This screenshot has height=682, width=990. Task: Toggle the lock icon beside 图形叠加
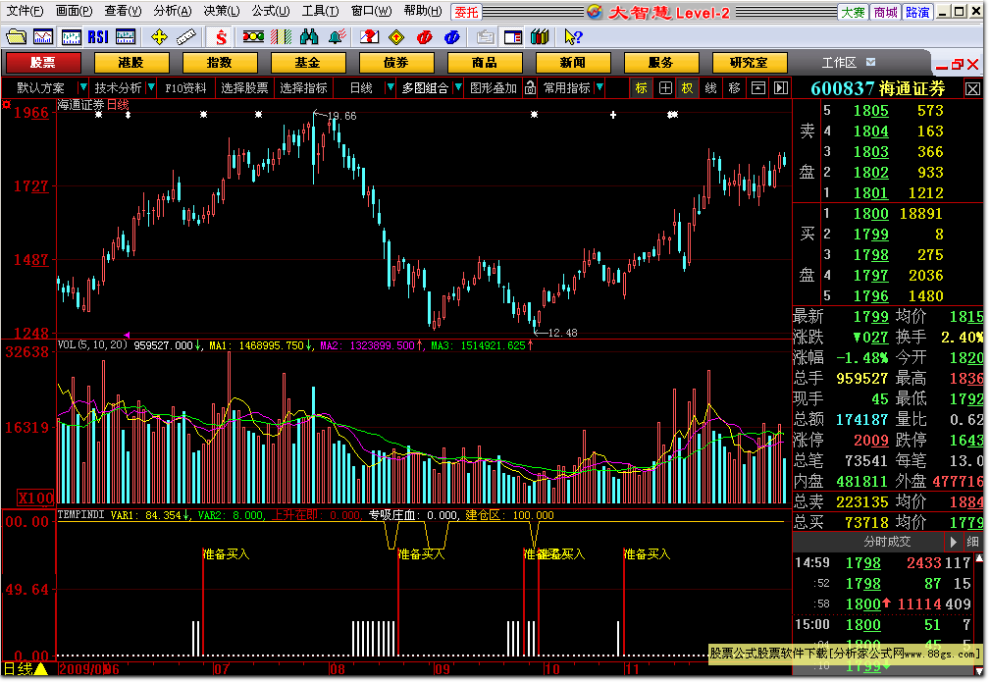click(x=531, y=87)
